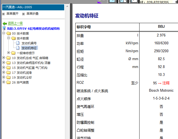Click the 1-5-3-6-2-4 firing order value
This screenshot has height=139, width=178.
(161, 98)
